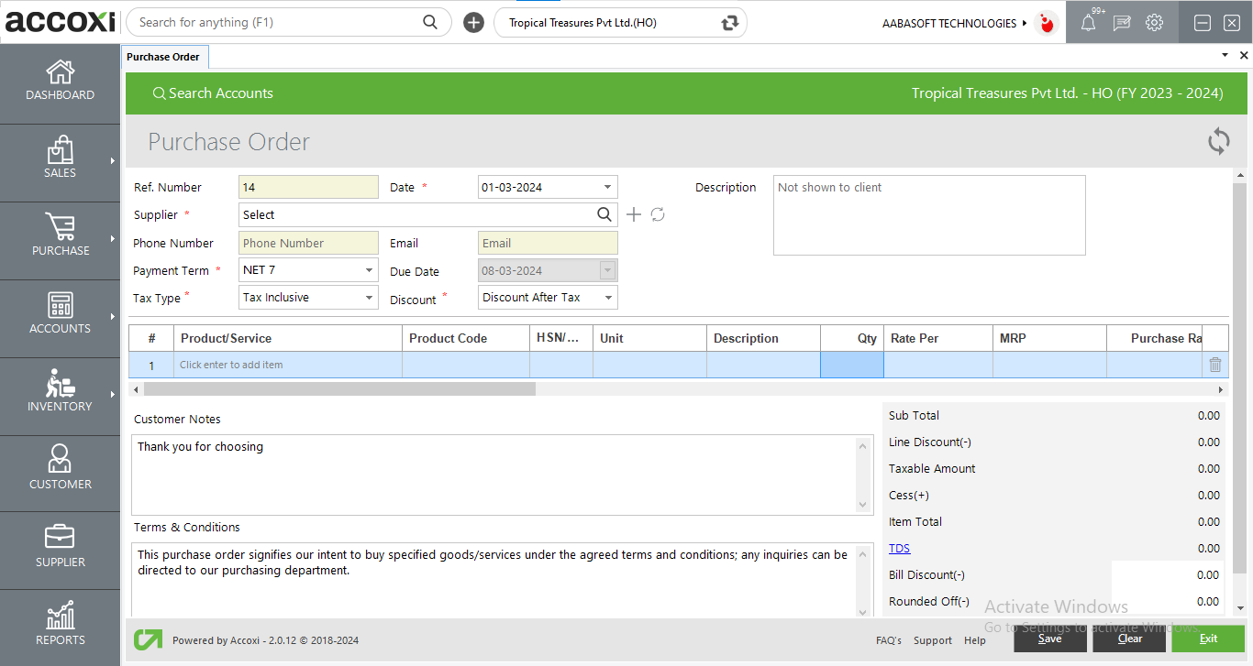The width and height of the screenshot is (1253, 666).
Task: Switch organization using the swap icon
Action: pos(729,23)
